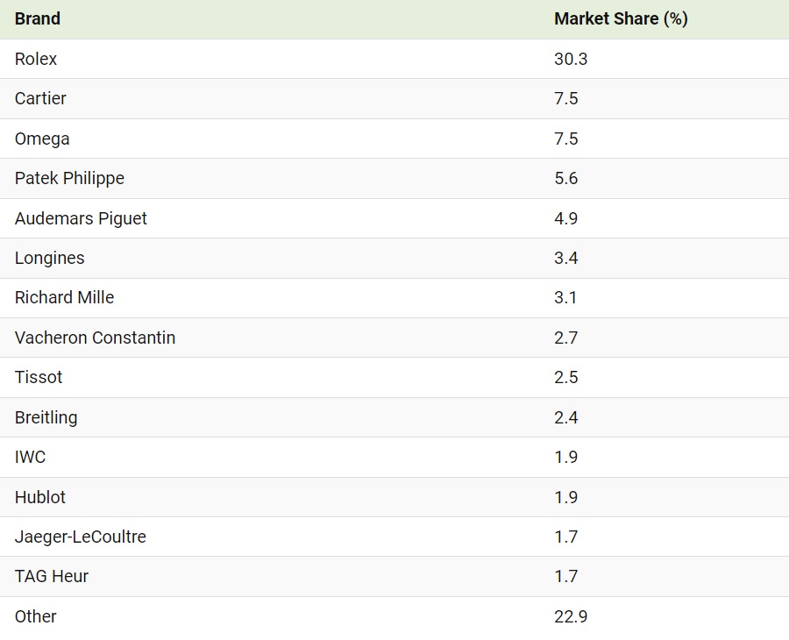Click the Audemars Piguet cell

(x=81, y=218)
